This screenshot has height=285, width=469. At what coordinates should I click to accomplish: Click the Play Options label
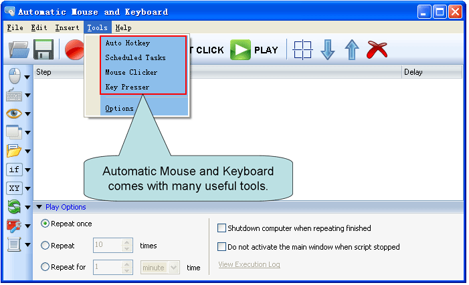(66, 207)
